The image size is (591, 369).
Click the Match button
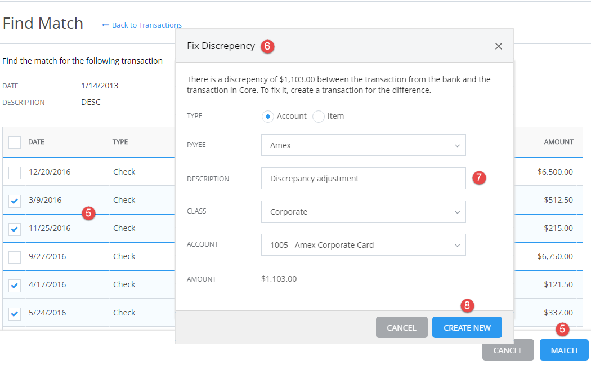click(x=564, y=350)
